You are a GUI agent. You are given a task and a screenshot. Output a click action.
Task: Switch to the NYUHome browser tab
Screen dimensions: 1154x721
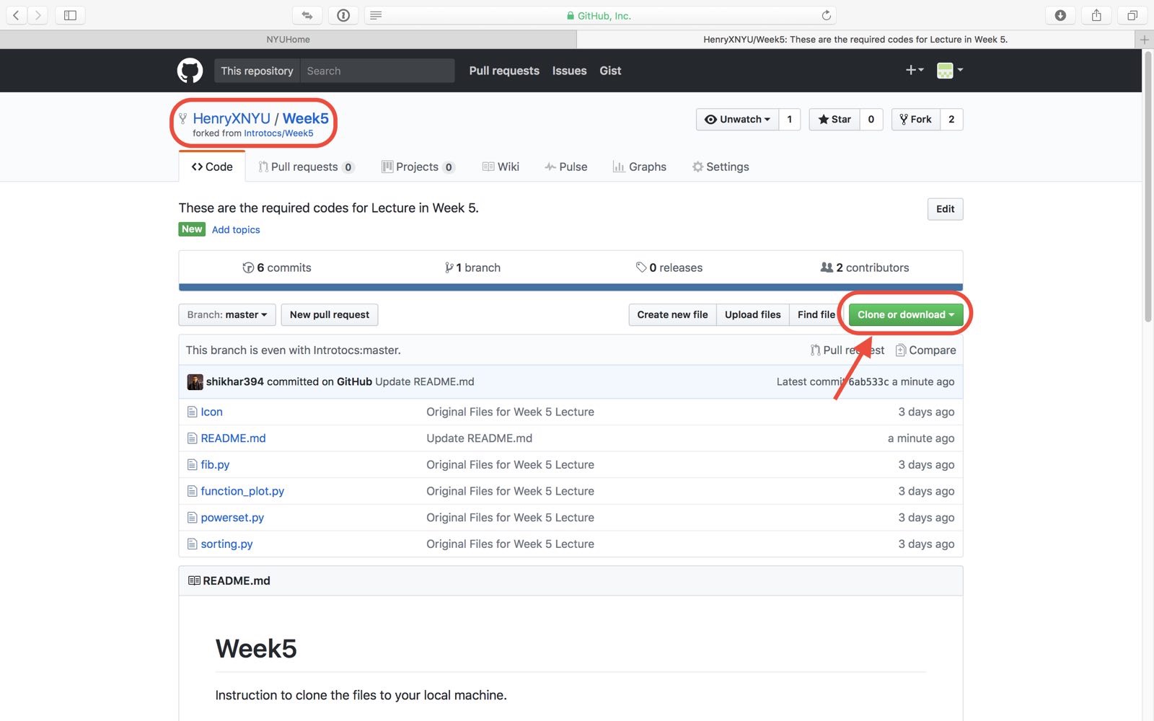[288, 40]
